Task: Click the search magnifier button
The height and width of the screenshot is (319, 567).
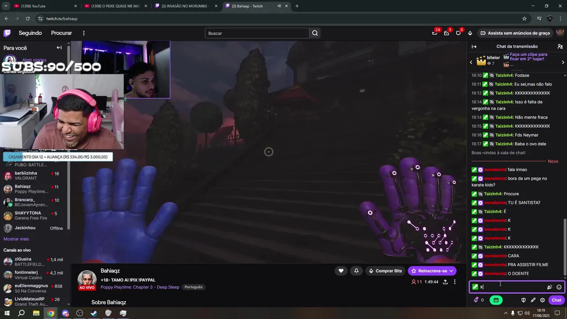Action: pos(315,33)
